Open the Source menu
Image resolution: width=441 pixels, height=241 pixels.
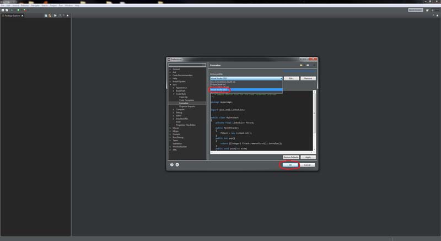point(16,6)
